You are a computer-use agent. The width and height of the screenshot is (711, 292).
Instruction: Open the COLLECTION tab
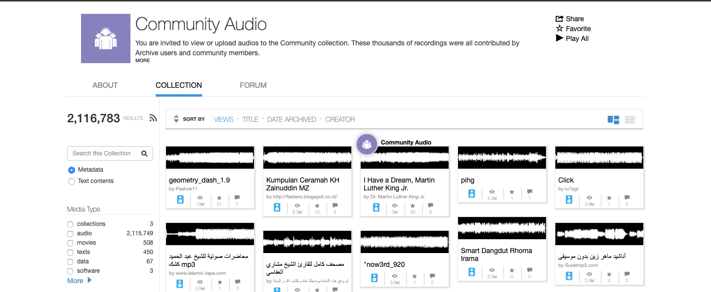(179, 85)
